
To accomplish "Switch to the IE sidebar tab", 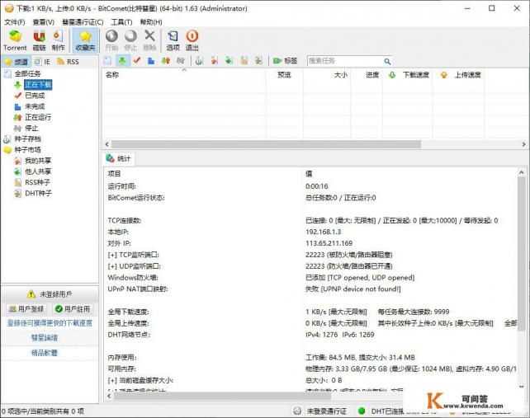I will [43, 62].
